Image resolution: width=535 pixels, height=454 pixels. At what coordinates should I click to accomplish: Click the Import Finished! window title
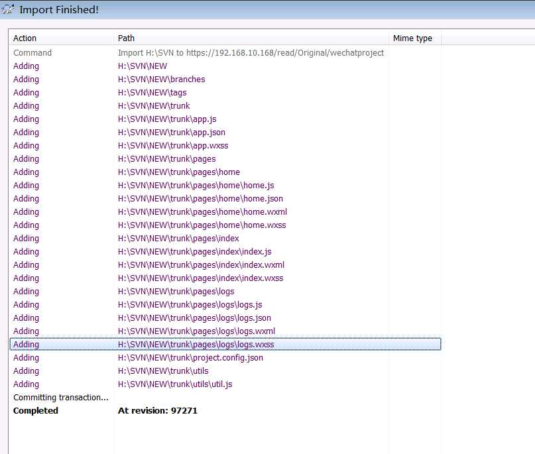(x=59, y=9)
